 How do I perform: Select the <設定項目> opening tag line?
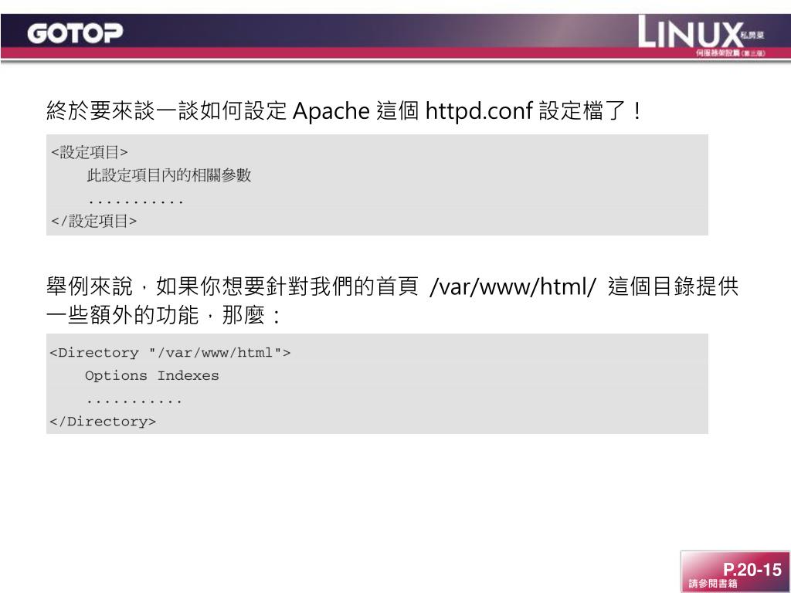point(90,152)
